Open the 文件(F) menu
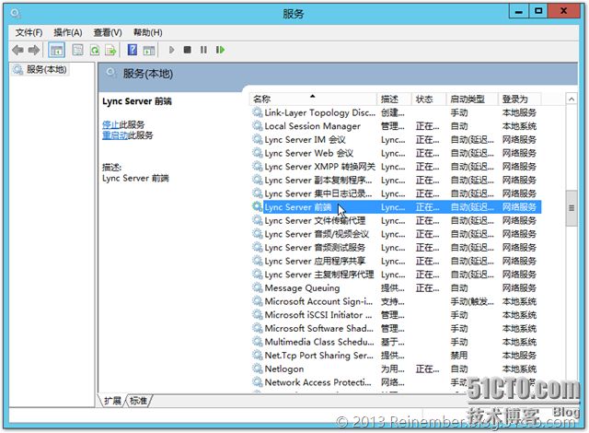 point(29,32)
